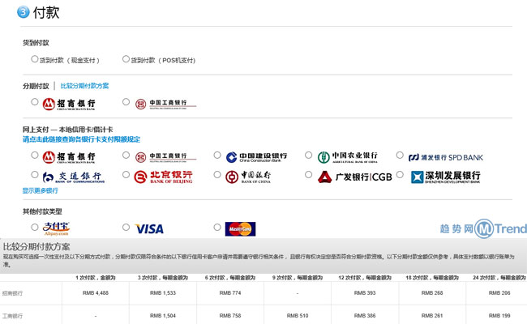Screen dimensions: 527x324
Task: Click the MasterCard logo
Action: 240,229
